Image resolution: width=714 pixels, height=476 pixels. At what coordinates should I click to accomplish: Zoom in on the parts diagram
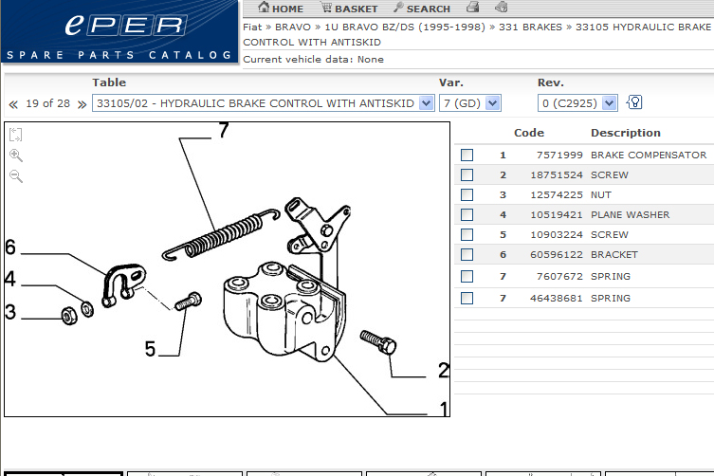point(16,156)
